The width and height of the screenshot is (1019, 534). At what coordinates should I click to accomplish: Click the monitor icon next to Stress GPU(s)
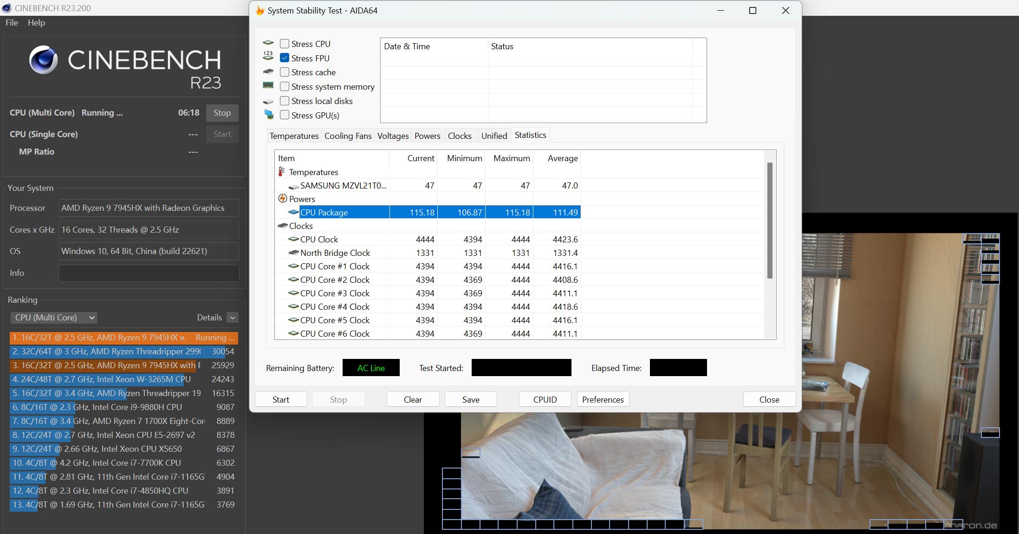[268, 115]
